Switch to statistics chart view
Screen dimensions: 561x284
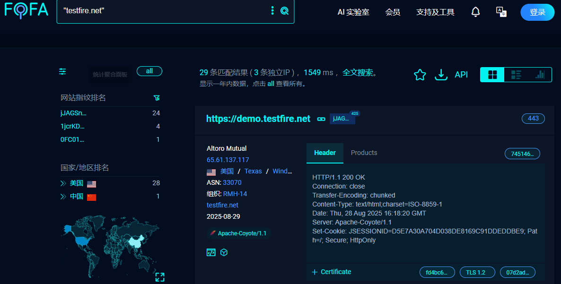(x=540, y=75)
